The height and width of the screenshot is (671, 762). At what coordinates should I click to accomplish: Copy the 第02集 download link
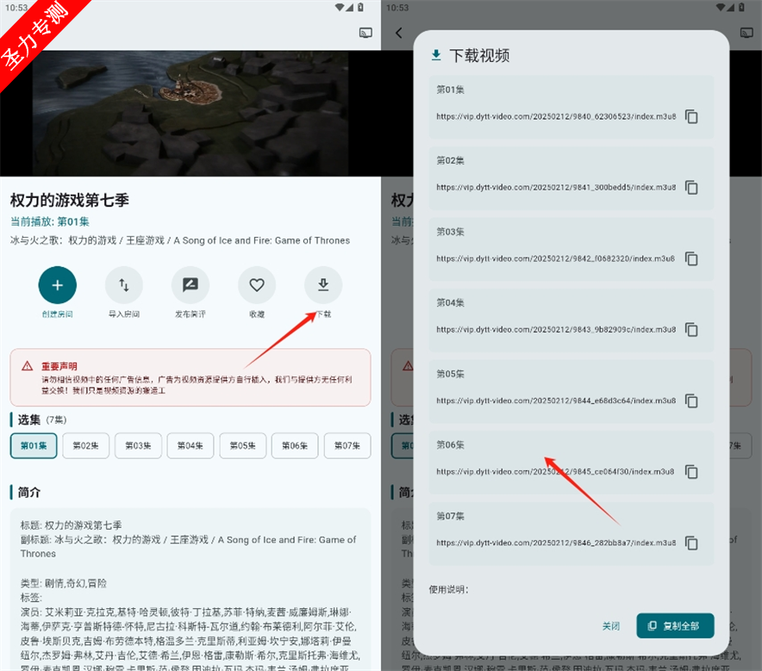(691, 188)
